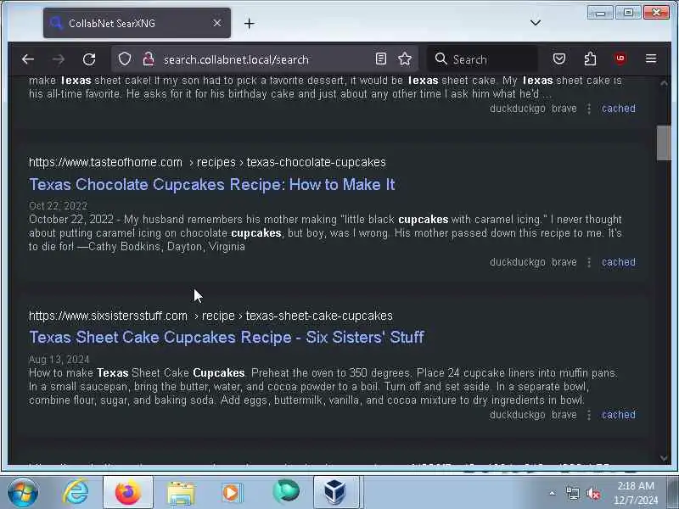The image size is (679, 509).
Task: Save page to Pocket
Action: [559, 59]
